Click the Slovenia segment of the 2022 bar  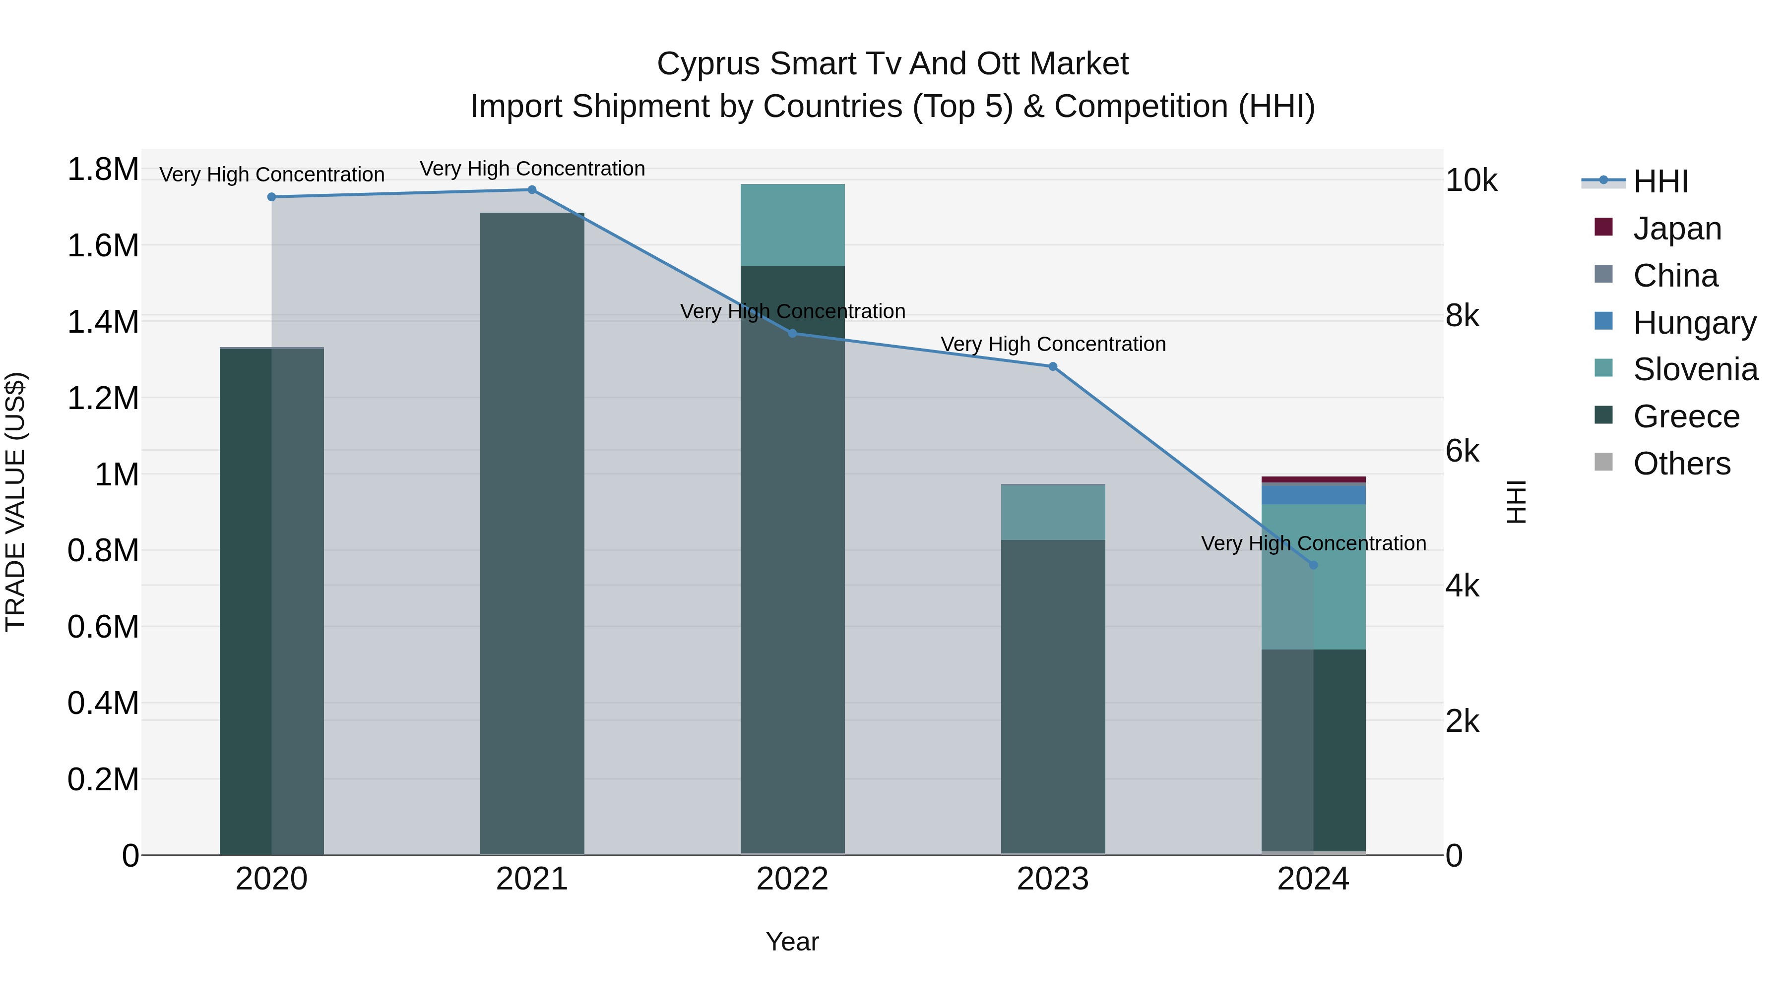(792, 225)
